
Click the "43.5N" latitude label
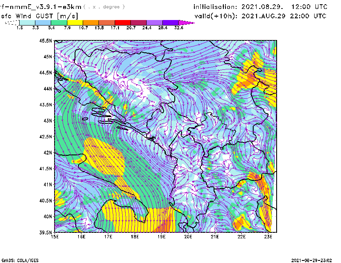[x=46, y=105]
